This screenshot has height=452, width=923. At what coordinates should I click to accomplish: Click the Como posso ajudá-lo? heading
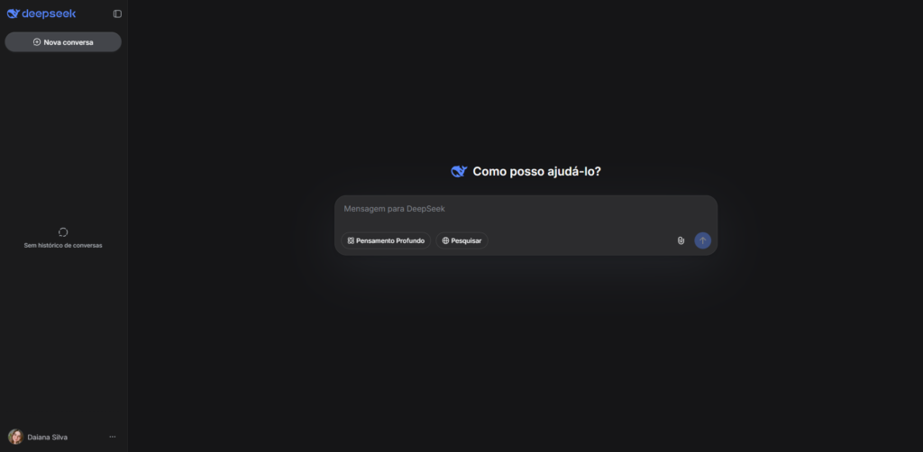pos(537,172)
